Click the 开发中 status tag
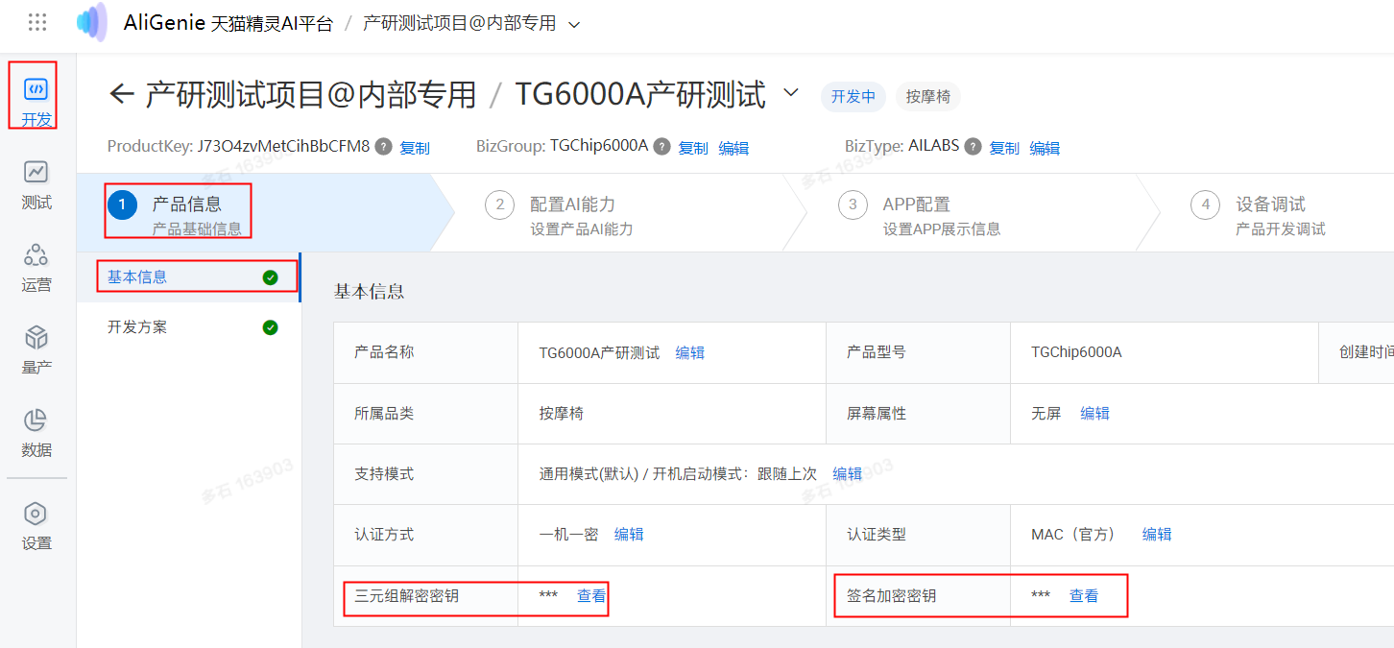Screen dimensions: 1394x648 pyautogui.click(x=853, y=96)
